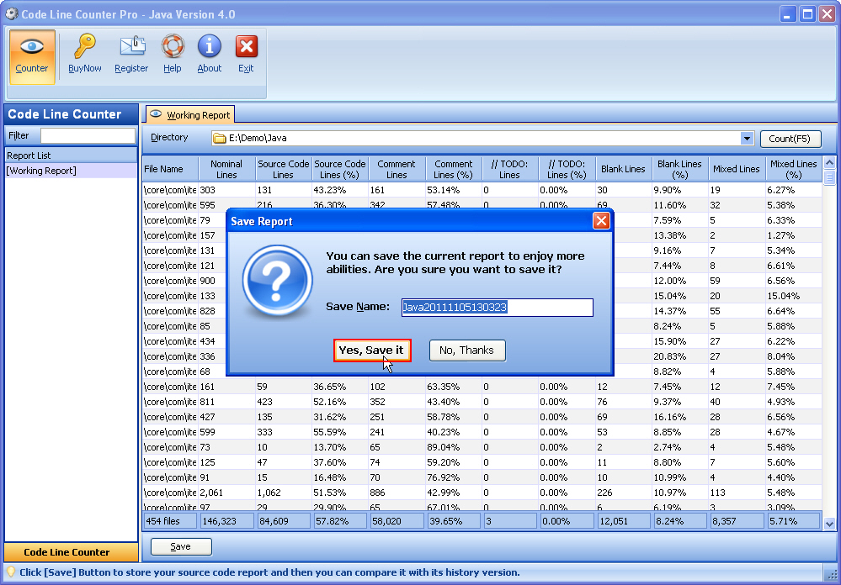The width and height of the screenshot is (841, 585).
Task: Click the Filter input box
Action: click(88, 135)
